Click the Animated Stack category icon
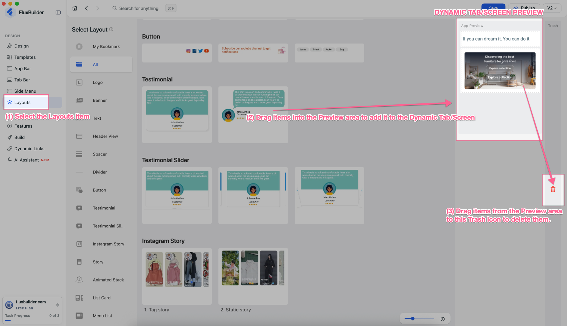Screen dimensions: 567x326 click(x=79, y=280)
